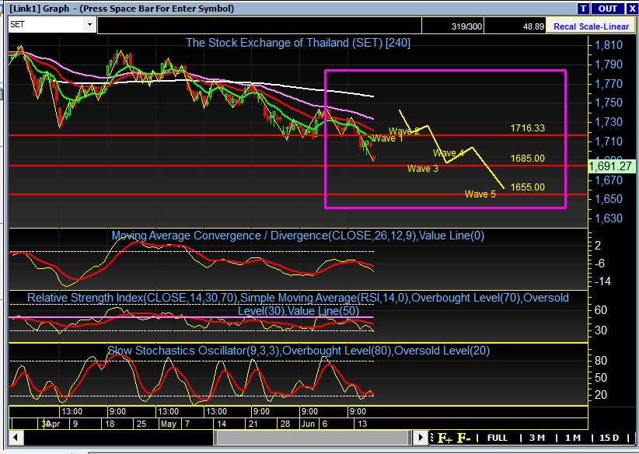Click the current price 1,691.27 tag
Screen dimensions: 639x454
[612, 166]
